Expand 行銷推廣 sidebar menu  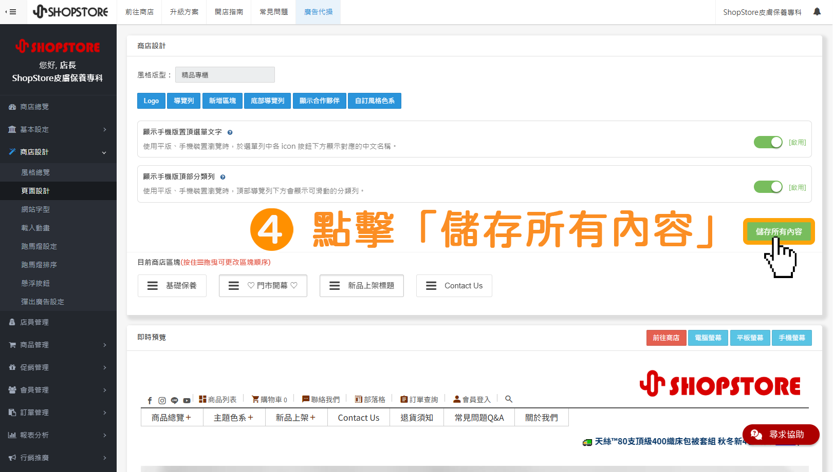58,458
